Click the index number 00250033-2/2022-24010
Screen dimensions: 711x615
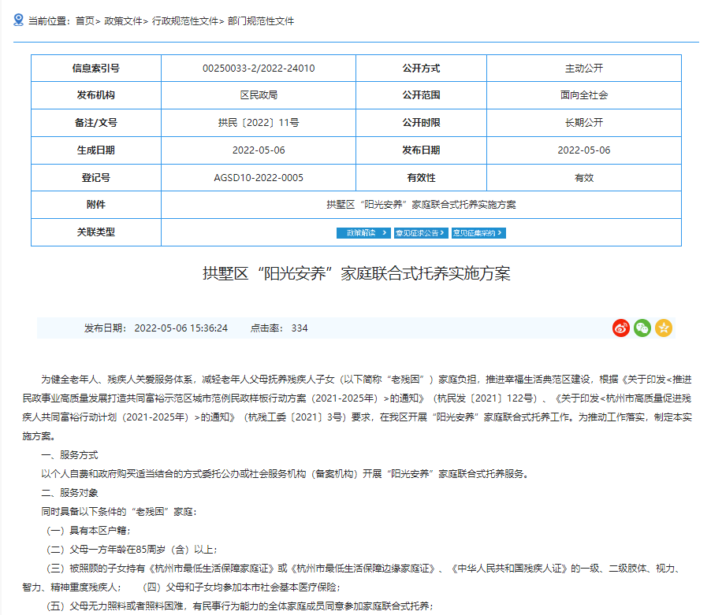pyautogui.click(x=259, y=69)
